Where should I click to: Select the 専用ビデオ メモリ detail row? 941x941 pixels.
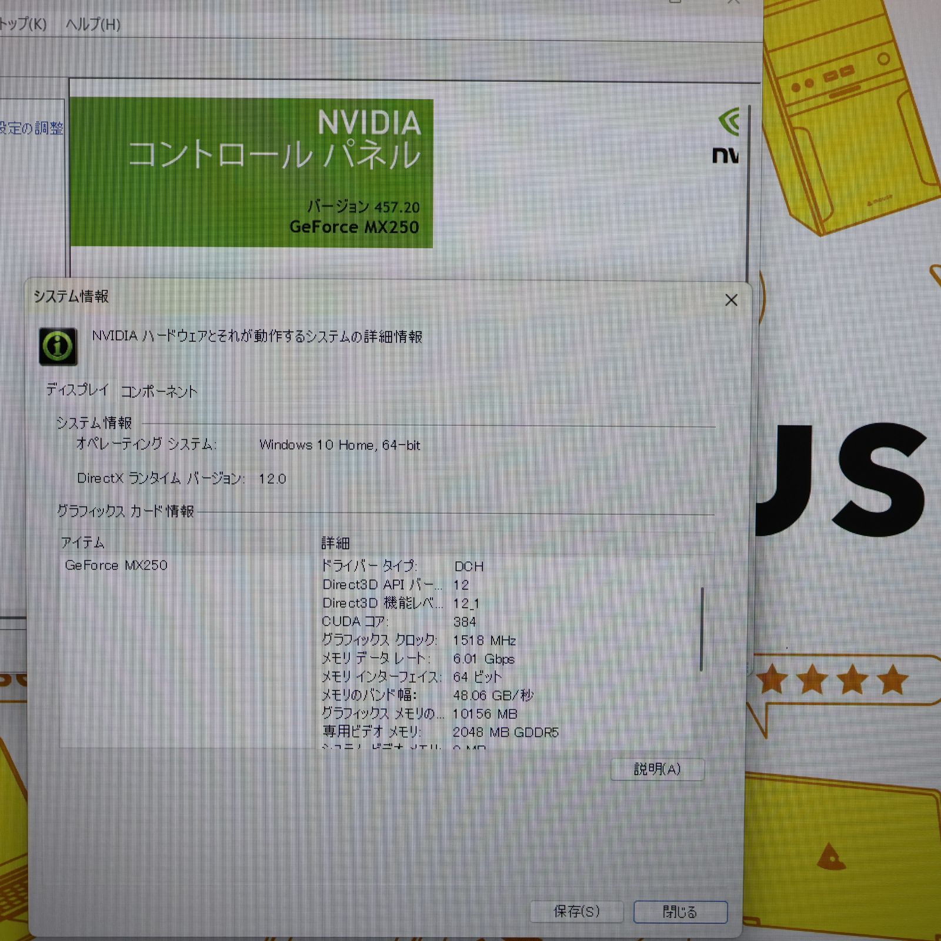[440, 732]
